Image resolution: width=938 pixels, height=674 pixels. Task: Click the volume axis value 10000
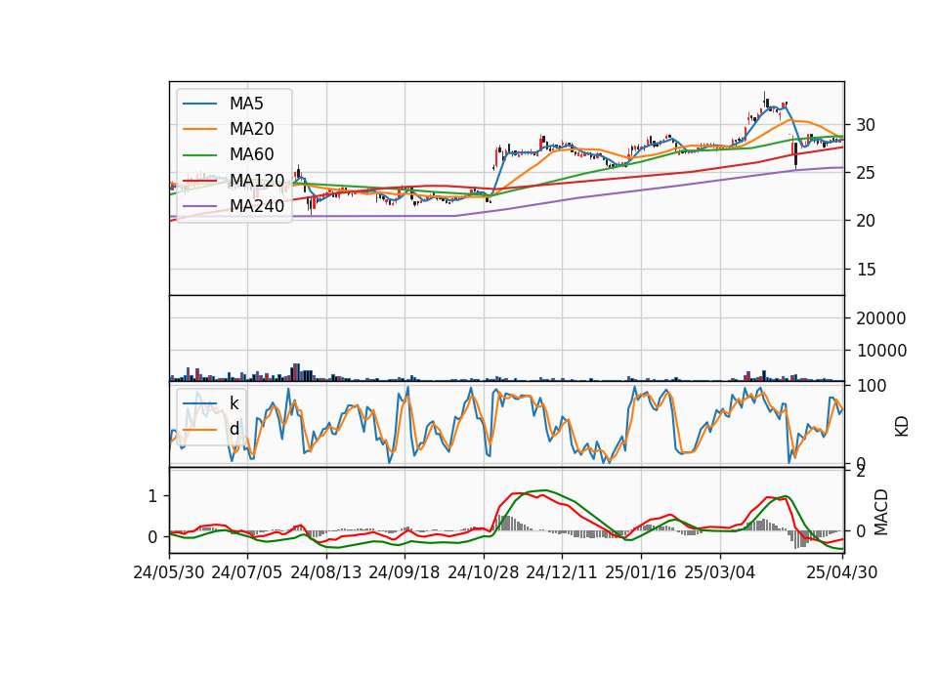881,351
